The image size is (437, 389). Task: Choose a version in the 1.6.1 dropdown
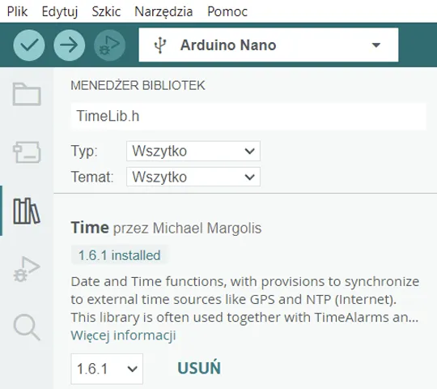tap(107, 369)
